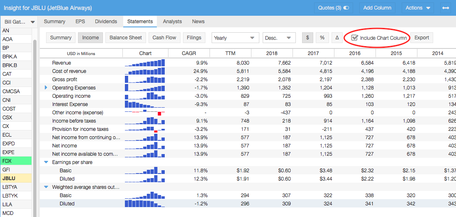
Task: Collapse the Earnings per share section
Action: (x=46, y=162)
